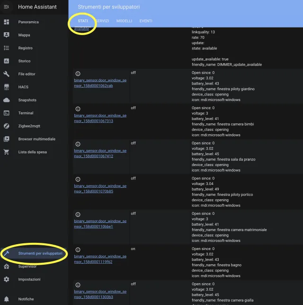The image size is (303, 305).
Task: Open the Registro list icon
Action: point(7,48)
